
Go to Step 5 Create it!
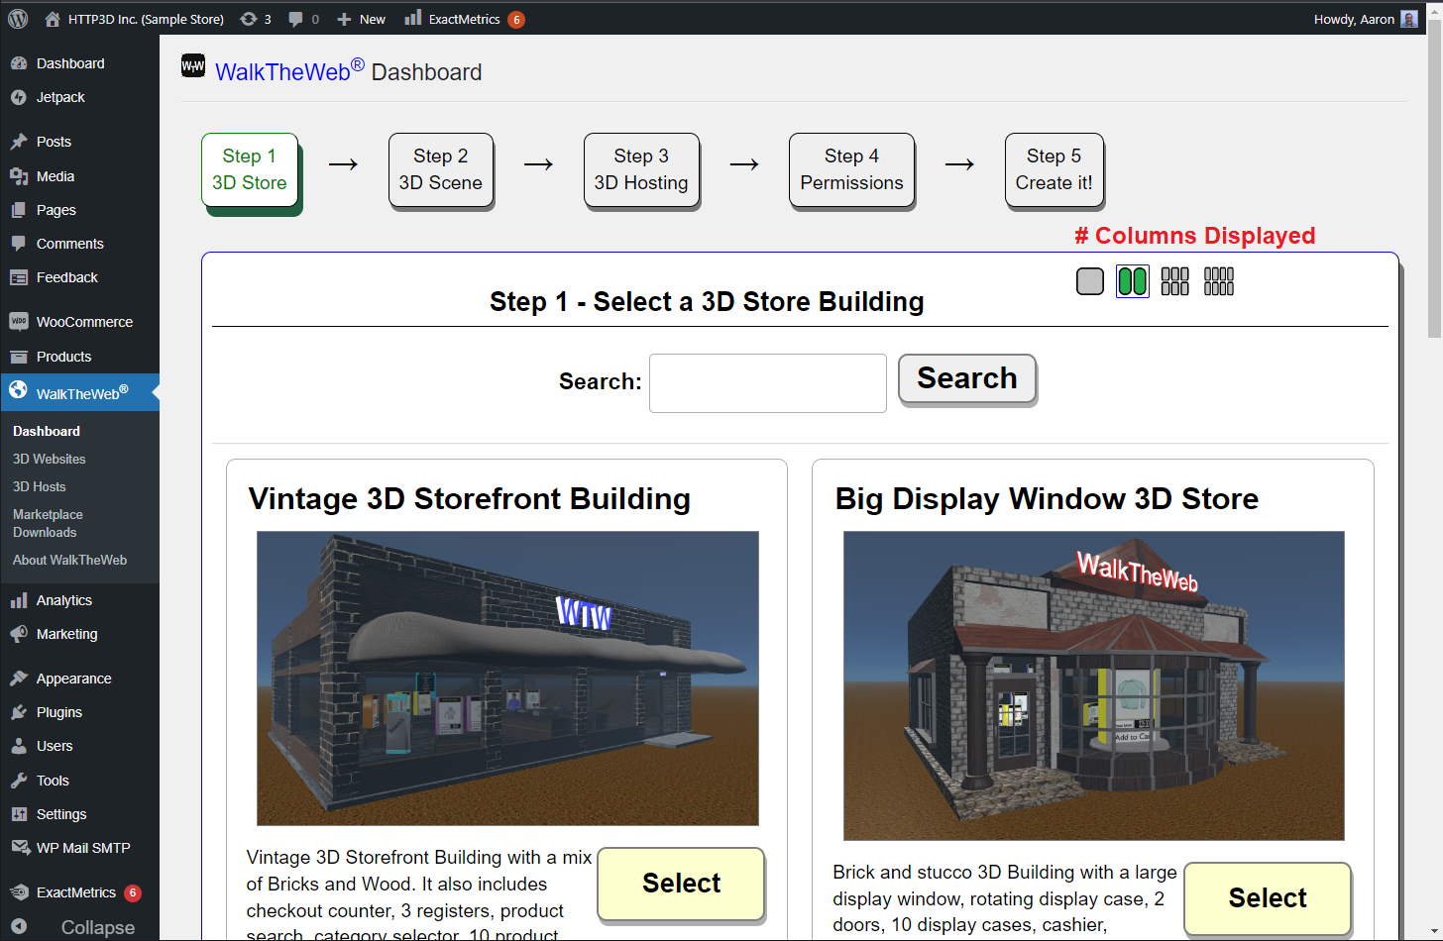[x=1054, y=169]
